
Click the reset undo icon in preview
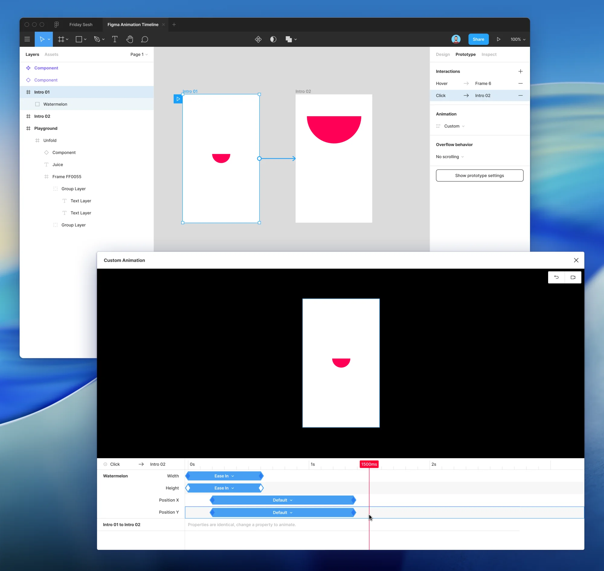[556, 277]
